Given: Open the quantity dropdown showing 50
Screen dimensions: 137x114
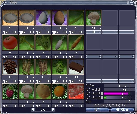Looking at the screenshot, I should (93, 32).
